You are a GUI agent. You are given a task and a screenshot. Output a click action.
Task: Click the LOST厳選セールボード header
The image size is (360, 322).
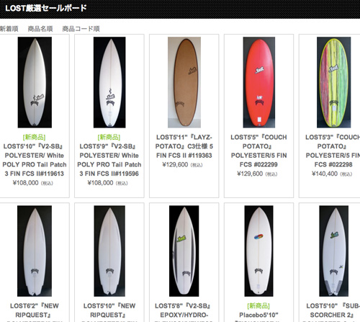46,8
